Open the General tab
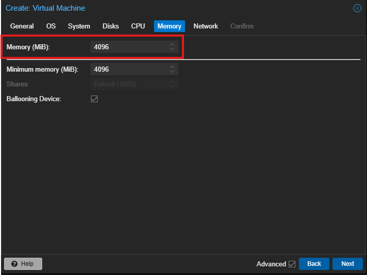The height and width of the screenshot is (275, 367). point(22,26)
